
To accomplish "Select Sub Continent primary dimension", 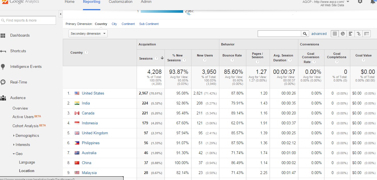I will 149,24.
